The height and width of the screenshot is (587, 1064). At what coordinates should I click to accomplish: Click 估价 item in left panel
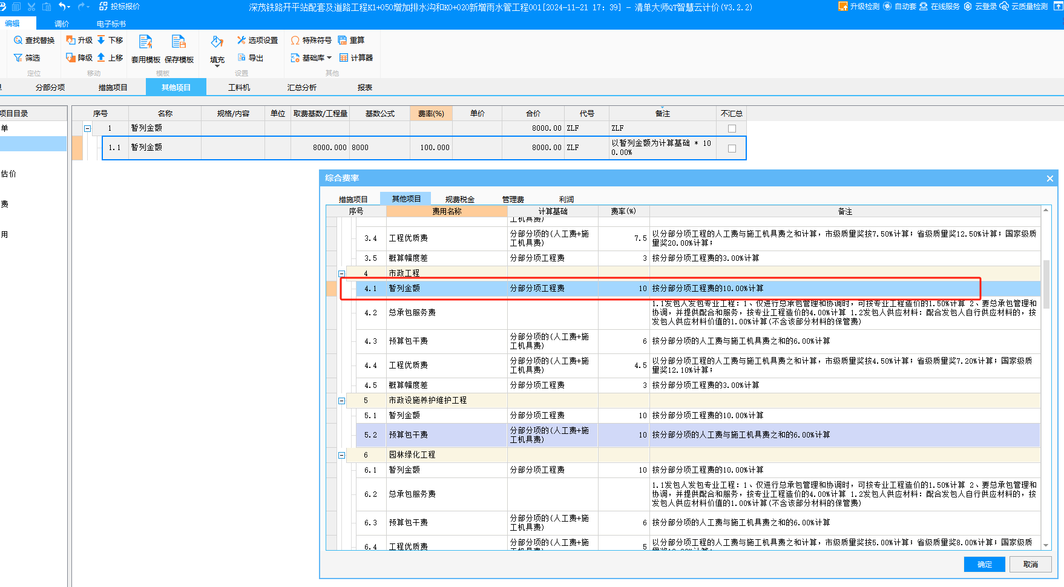[x=8, y=174]
